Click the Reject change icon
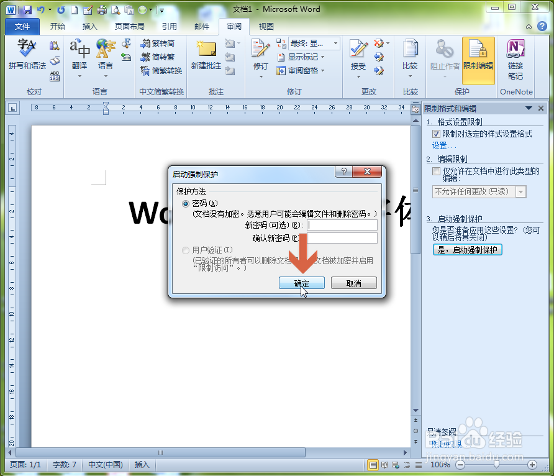This screenshot has height=476, width=554. tap(379, 43)
